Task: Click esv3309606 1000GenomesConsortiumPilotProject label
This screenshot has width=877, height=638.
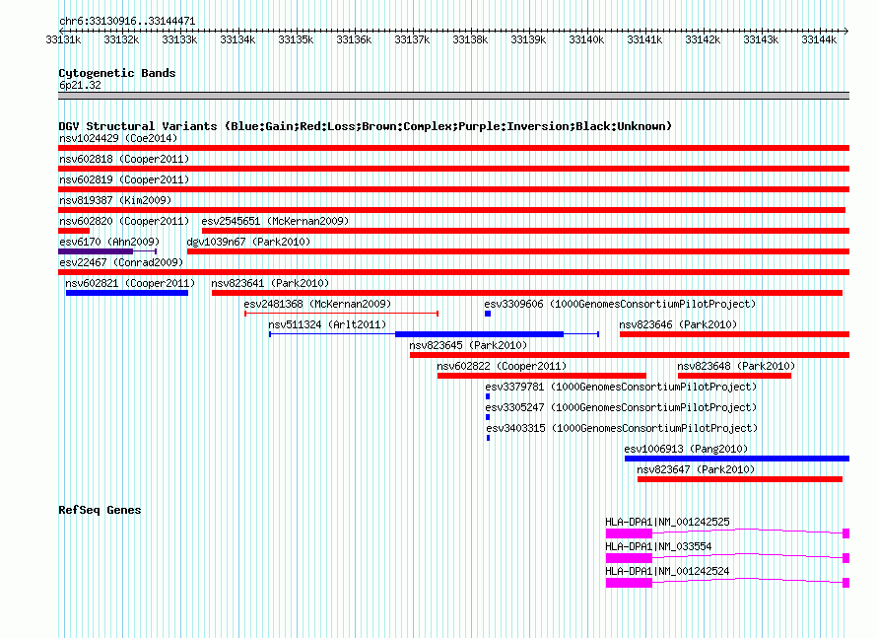Action: click(620, 304)
